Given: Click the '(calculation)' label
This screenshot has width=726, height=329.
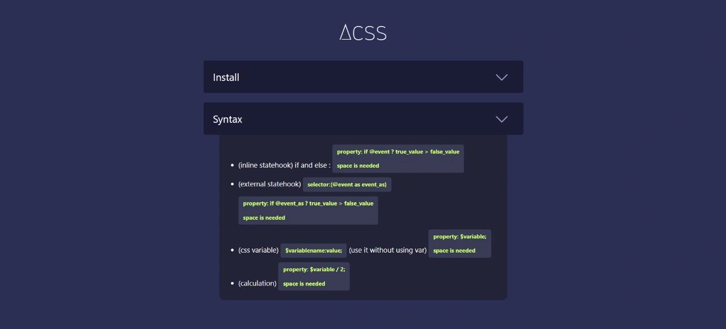Looking at the screenshot, I should click(258, 283).
